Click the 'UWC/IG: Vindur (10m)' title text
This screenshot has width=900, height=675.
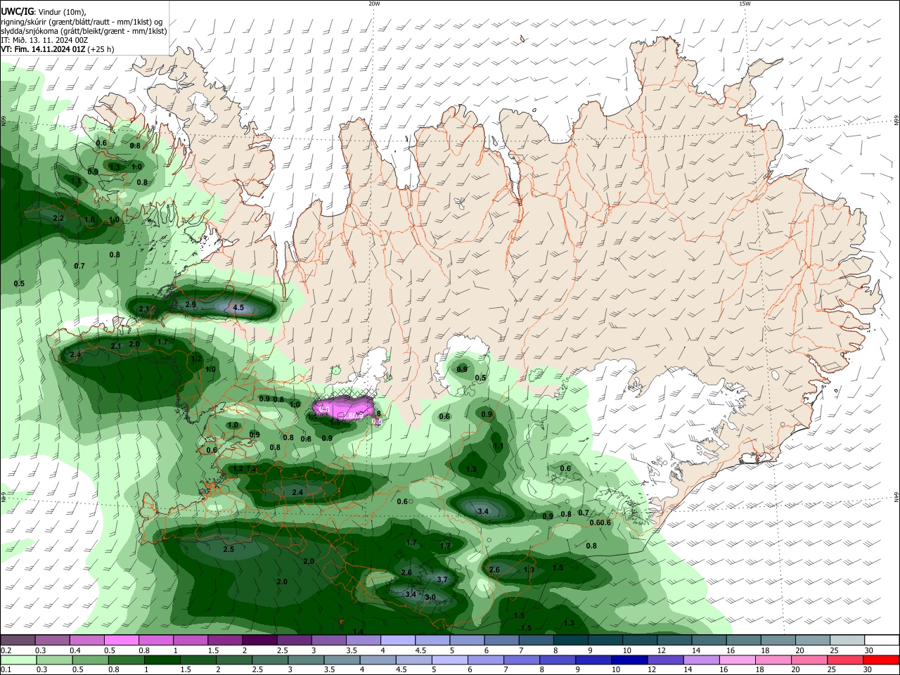(43, 12)
